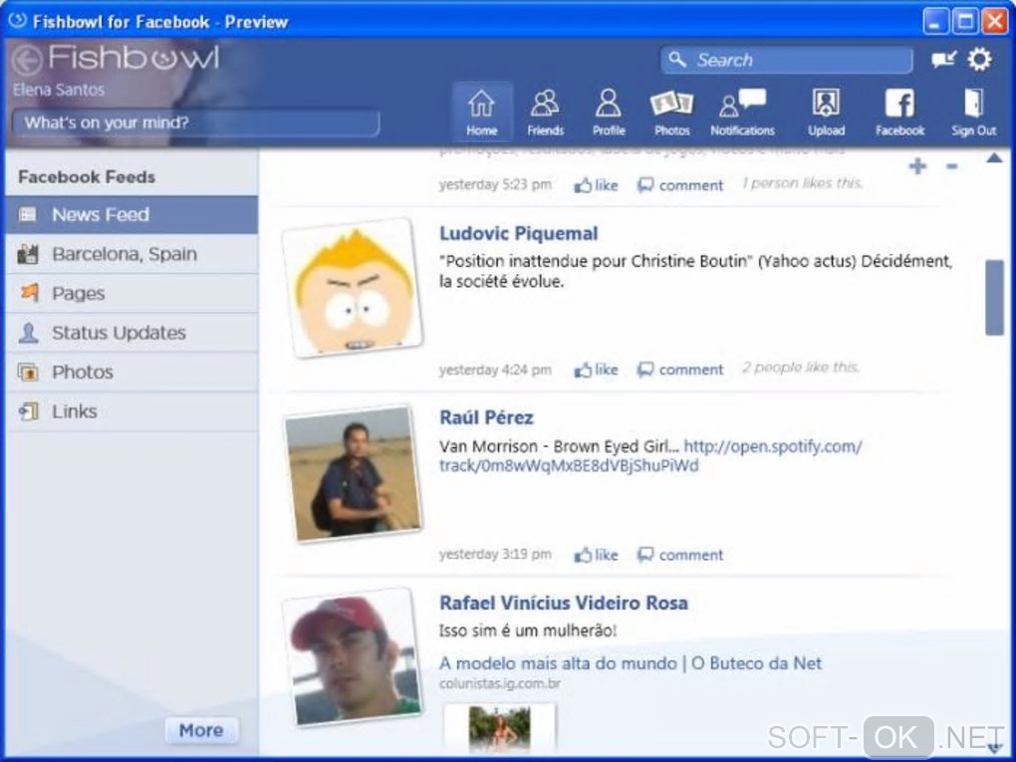Click the search magnifier icon
This screenshot has height=762, width=1016.
677,60
